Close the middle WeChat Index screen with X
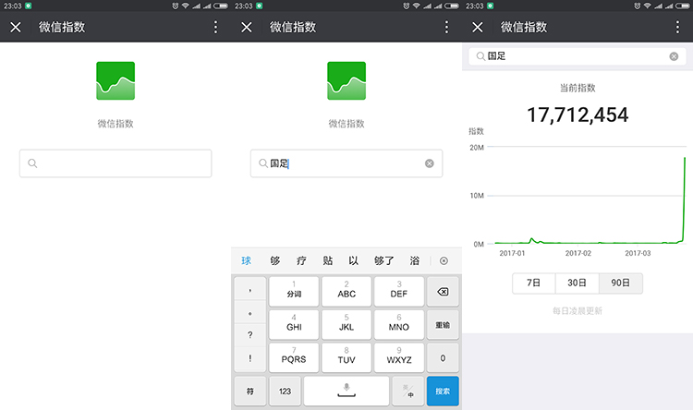 pos(247,28)
